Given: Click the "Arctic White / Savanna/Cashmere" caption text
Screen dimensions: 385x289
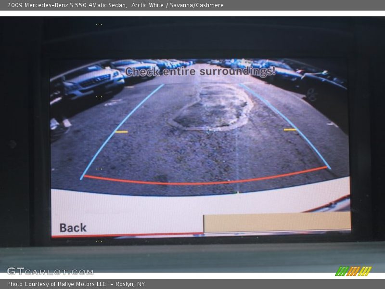Looking at the screenshot, I should click(x=177, y=5).
